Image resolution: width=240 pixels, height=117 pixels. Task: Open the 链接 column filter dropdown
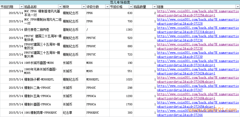[x=237, y=7]
